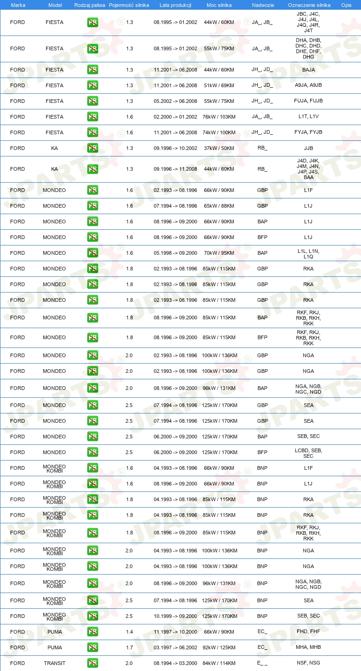Select the '1.4' engine capacity cell

tap(129, 632)
